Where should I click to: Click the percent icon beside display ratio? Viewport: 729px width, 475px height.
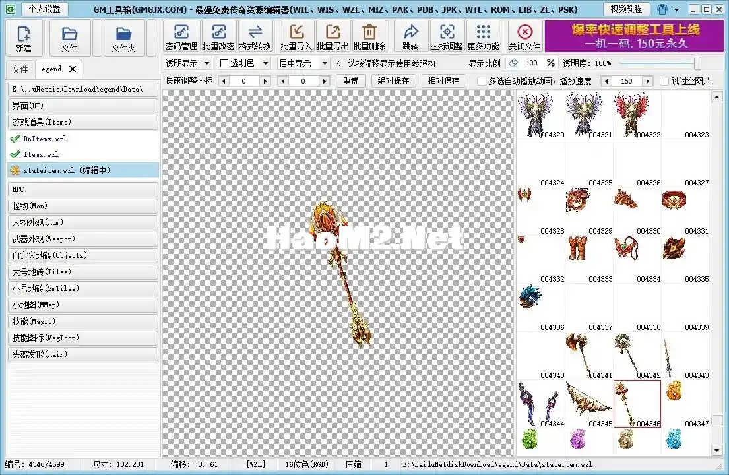(551, 63)
